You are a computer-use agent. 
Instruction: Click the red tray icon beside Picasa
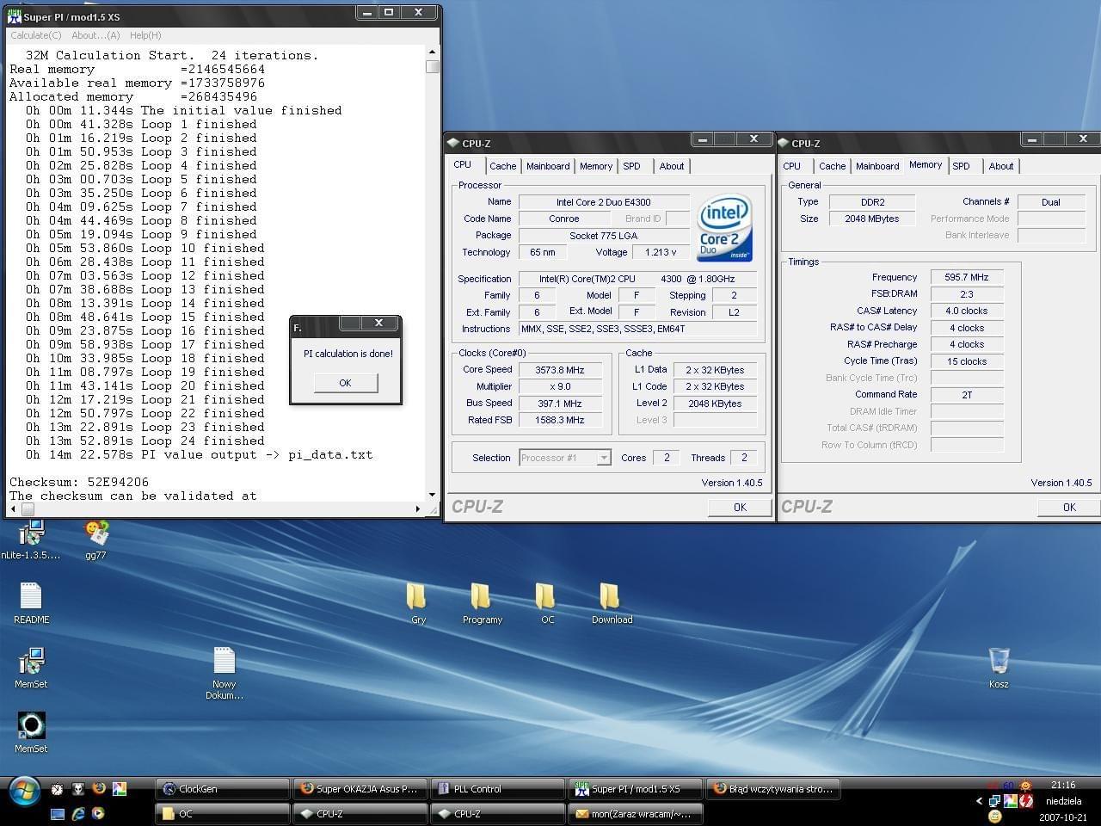click(1025, 801)
